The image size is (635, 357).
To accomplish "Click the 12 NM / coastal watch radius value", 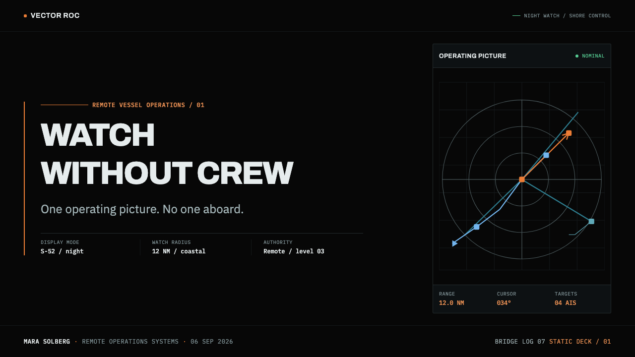I will (x=179, y=251).
